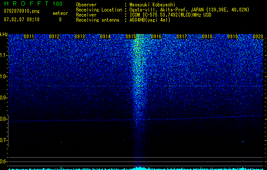The height and width of the screenshot is (170, 267).
Task: Click the 0916 time marker
Action: point(156,37)
